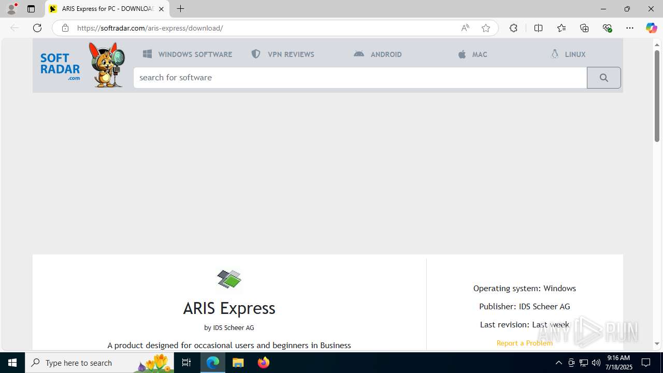Screen dimensions: 663x373
Task: Click 'Publisher: IDS Scheer AG' text
Action: tap(525, 306)
